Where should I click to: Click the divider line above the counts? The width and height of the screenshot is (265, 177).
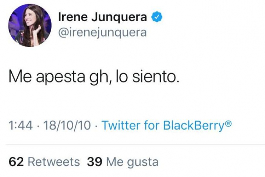click(x=132, y=144)
